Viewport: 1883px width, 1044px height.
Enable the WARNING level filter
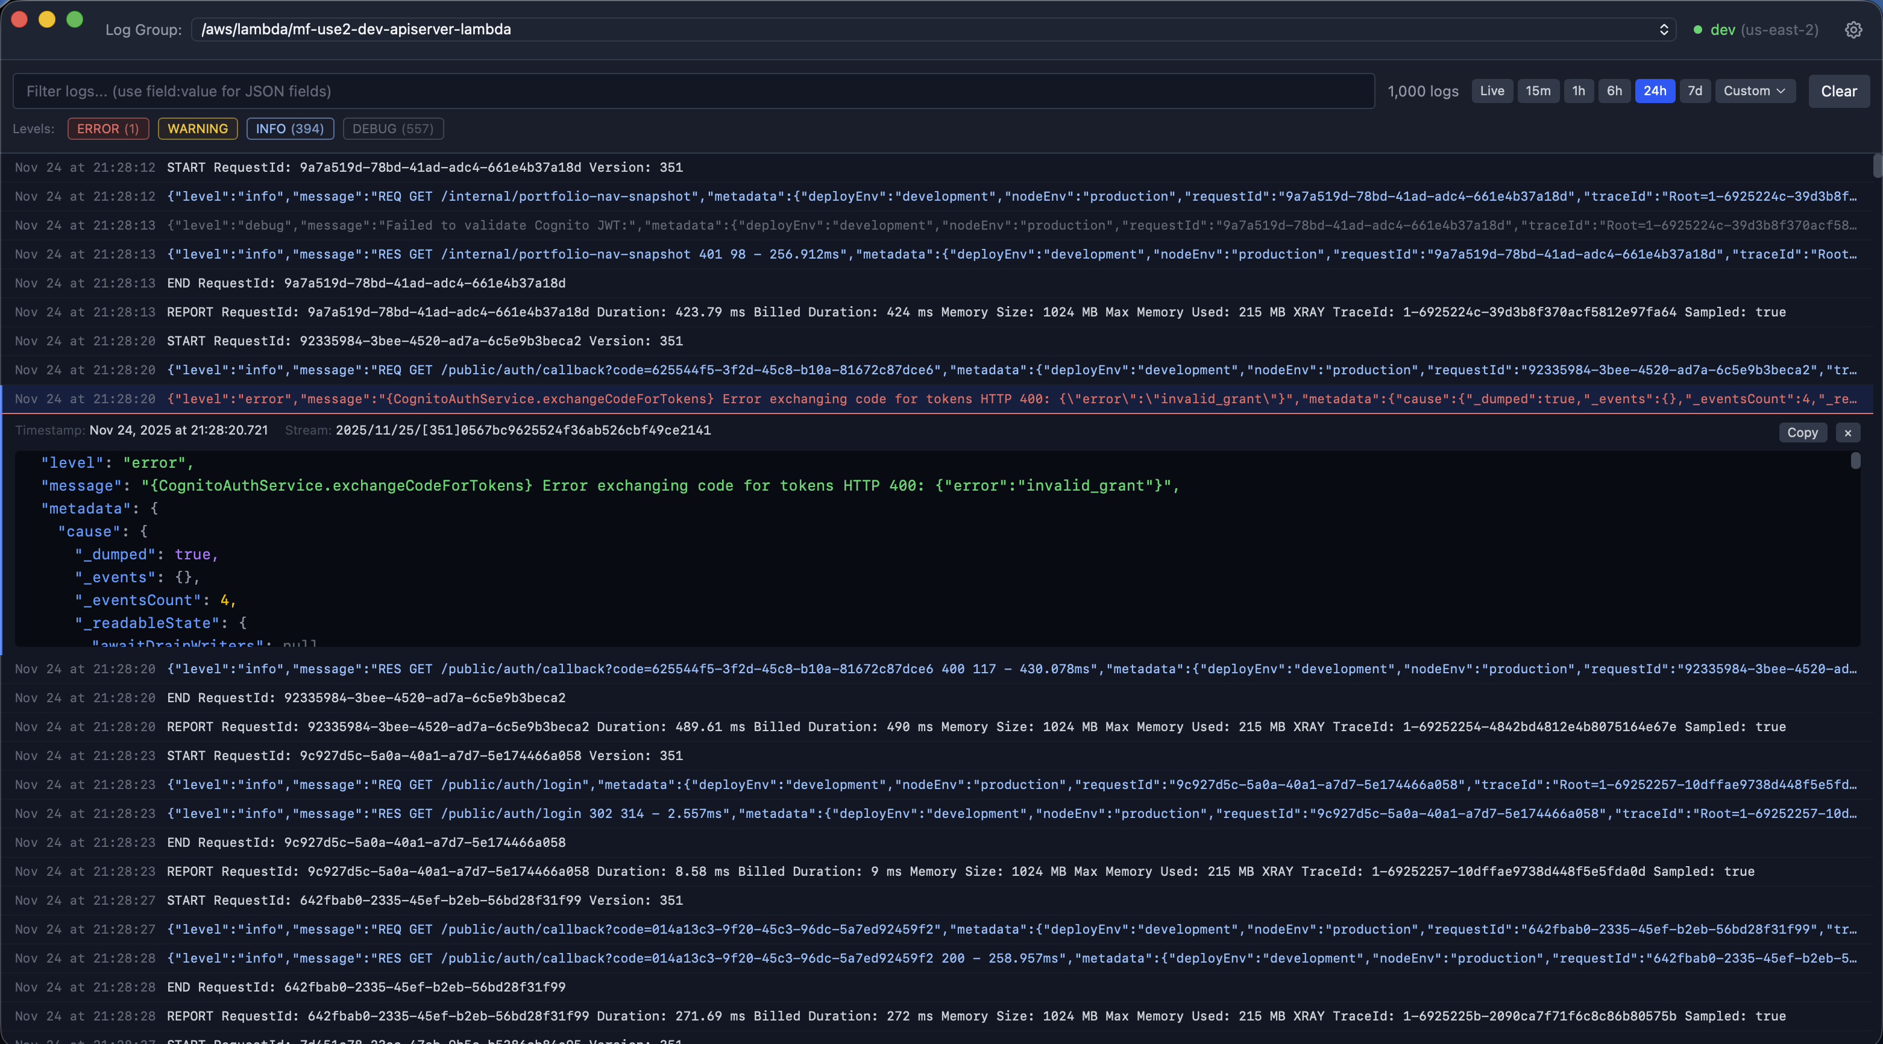(196, 128)
